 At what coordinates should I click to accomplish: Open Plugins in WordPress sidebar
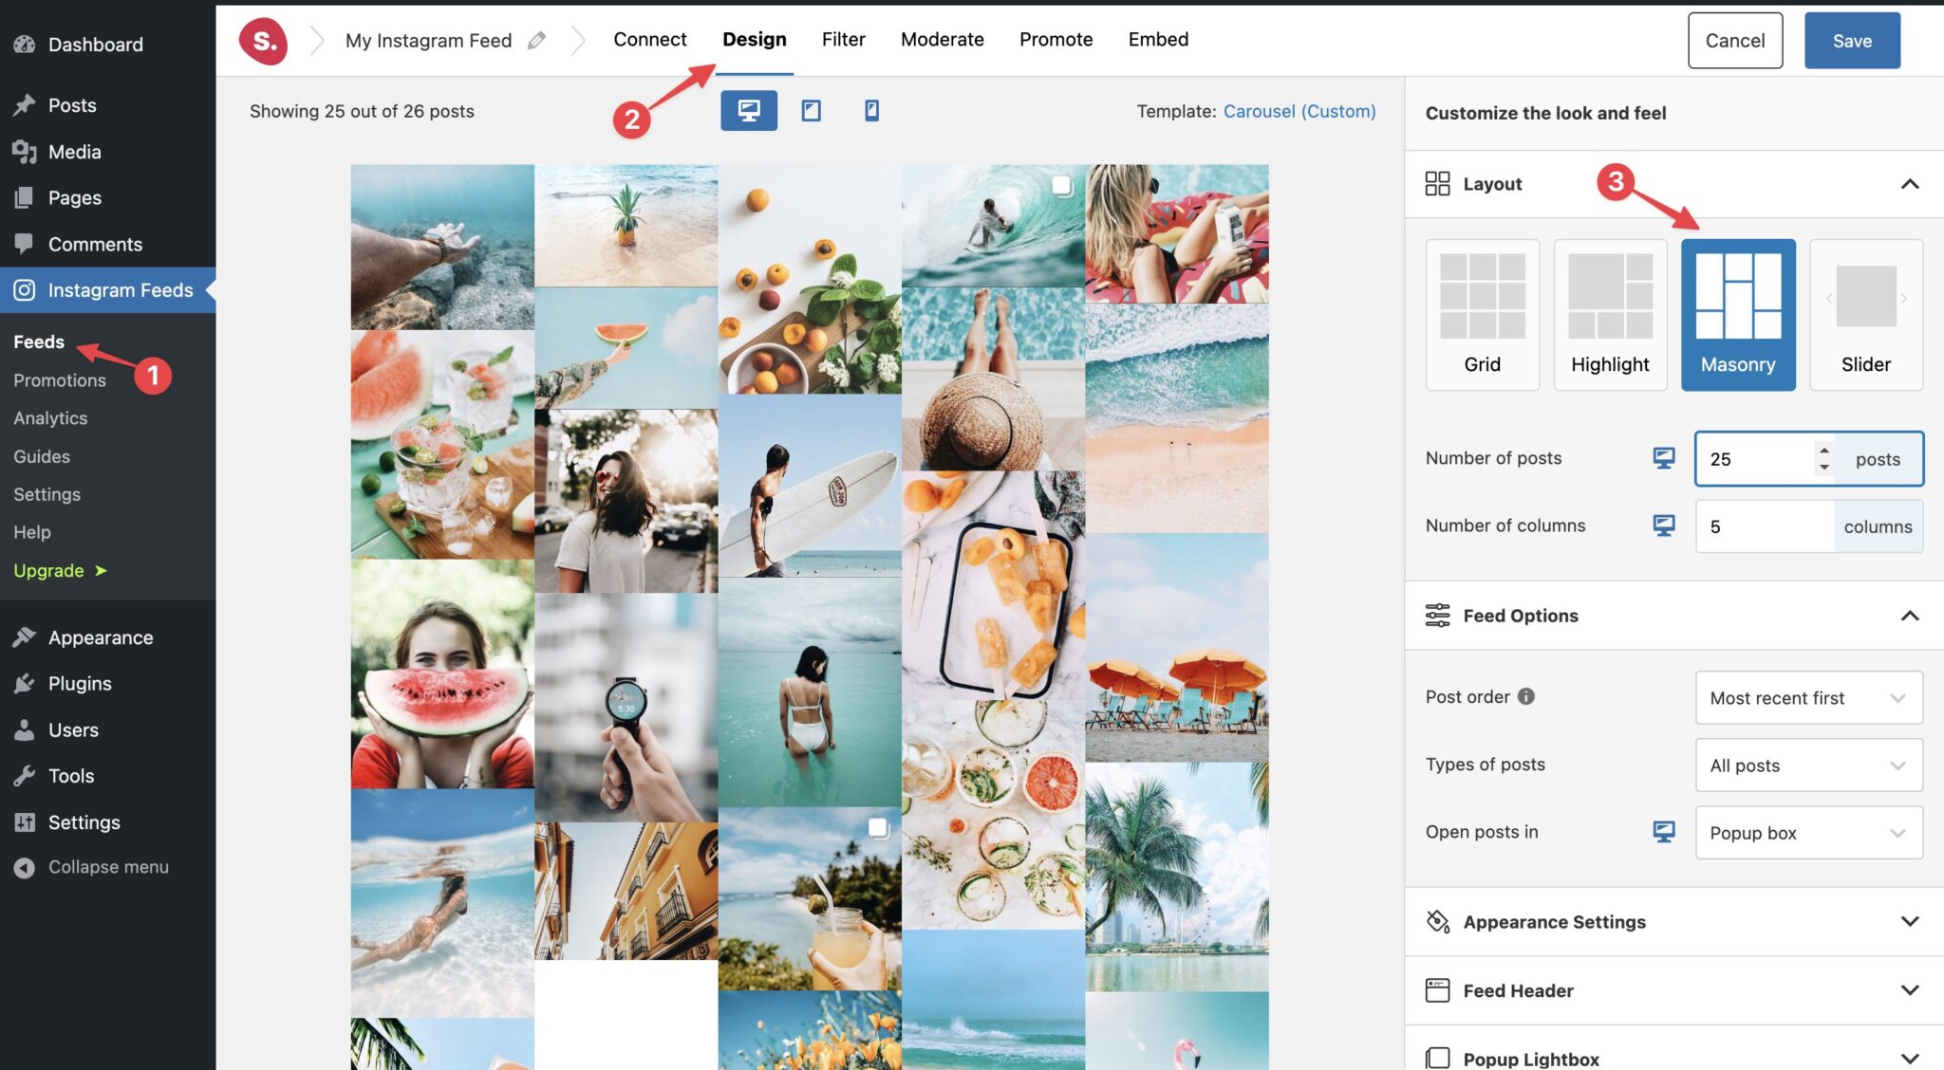tap(80, 683)
